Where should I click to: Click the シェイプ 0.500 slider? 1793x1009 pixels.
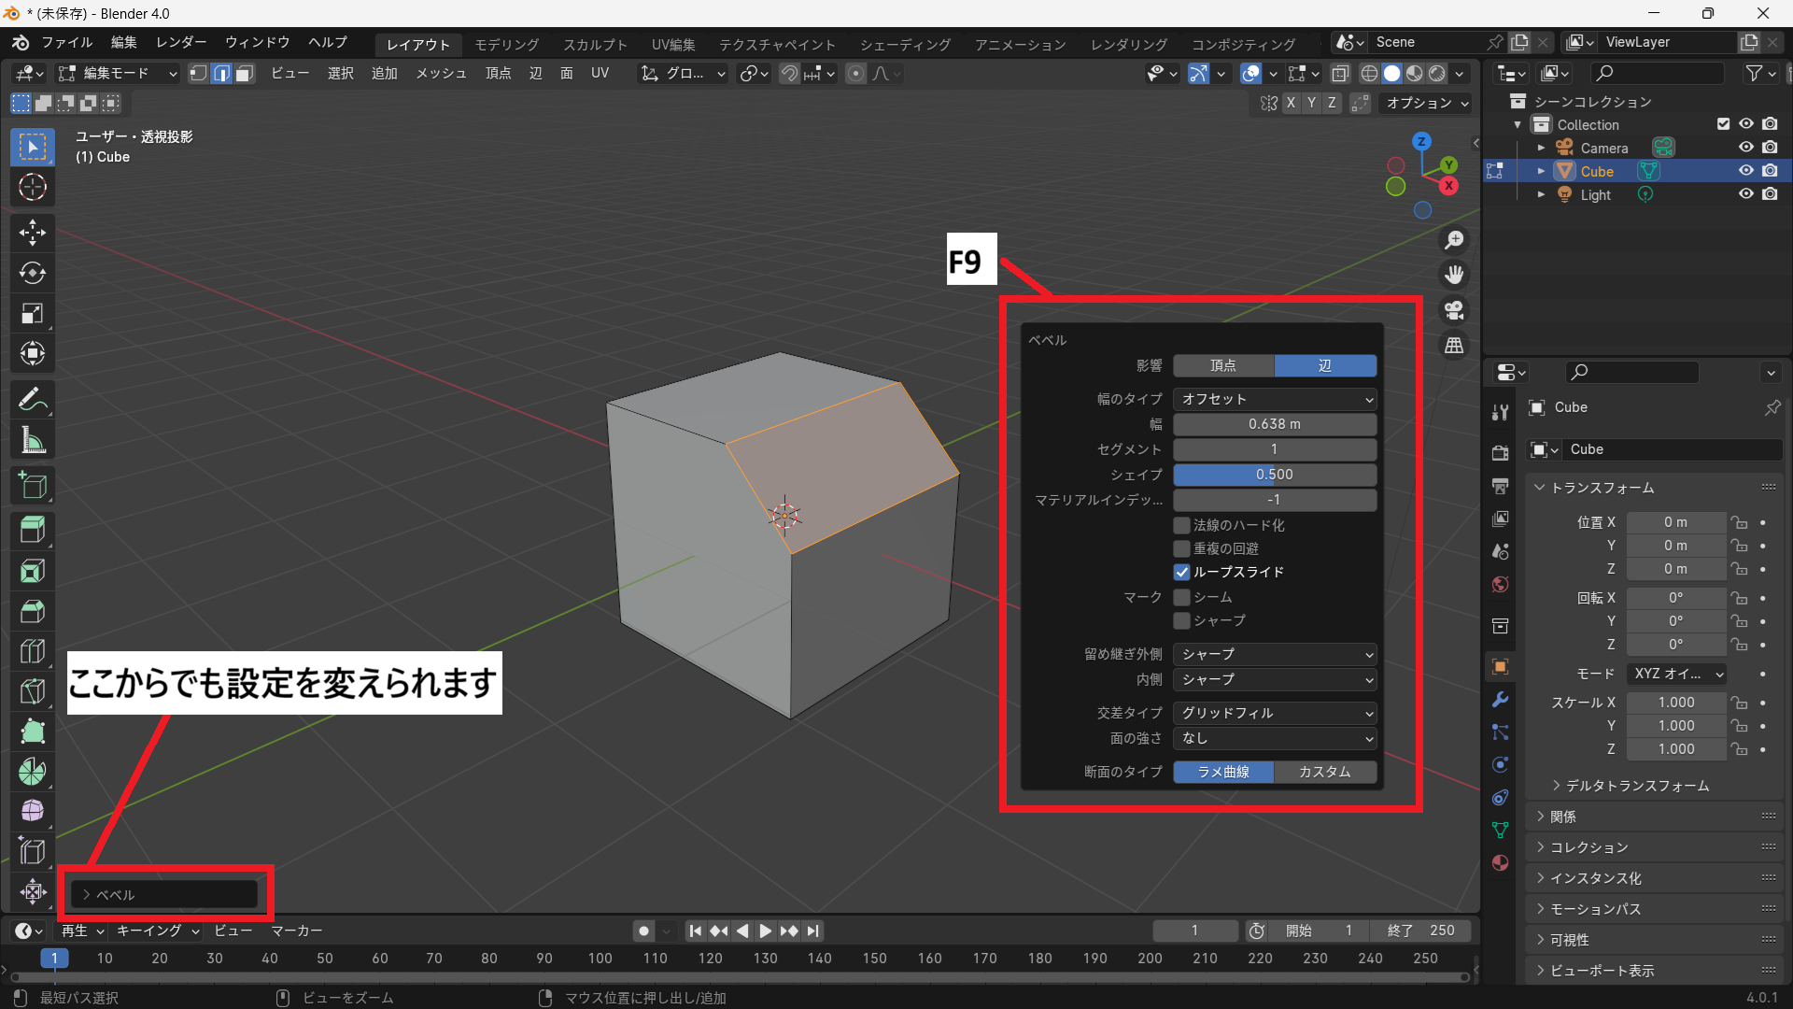1274,475
